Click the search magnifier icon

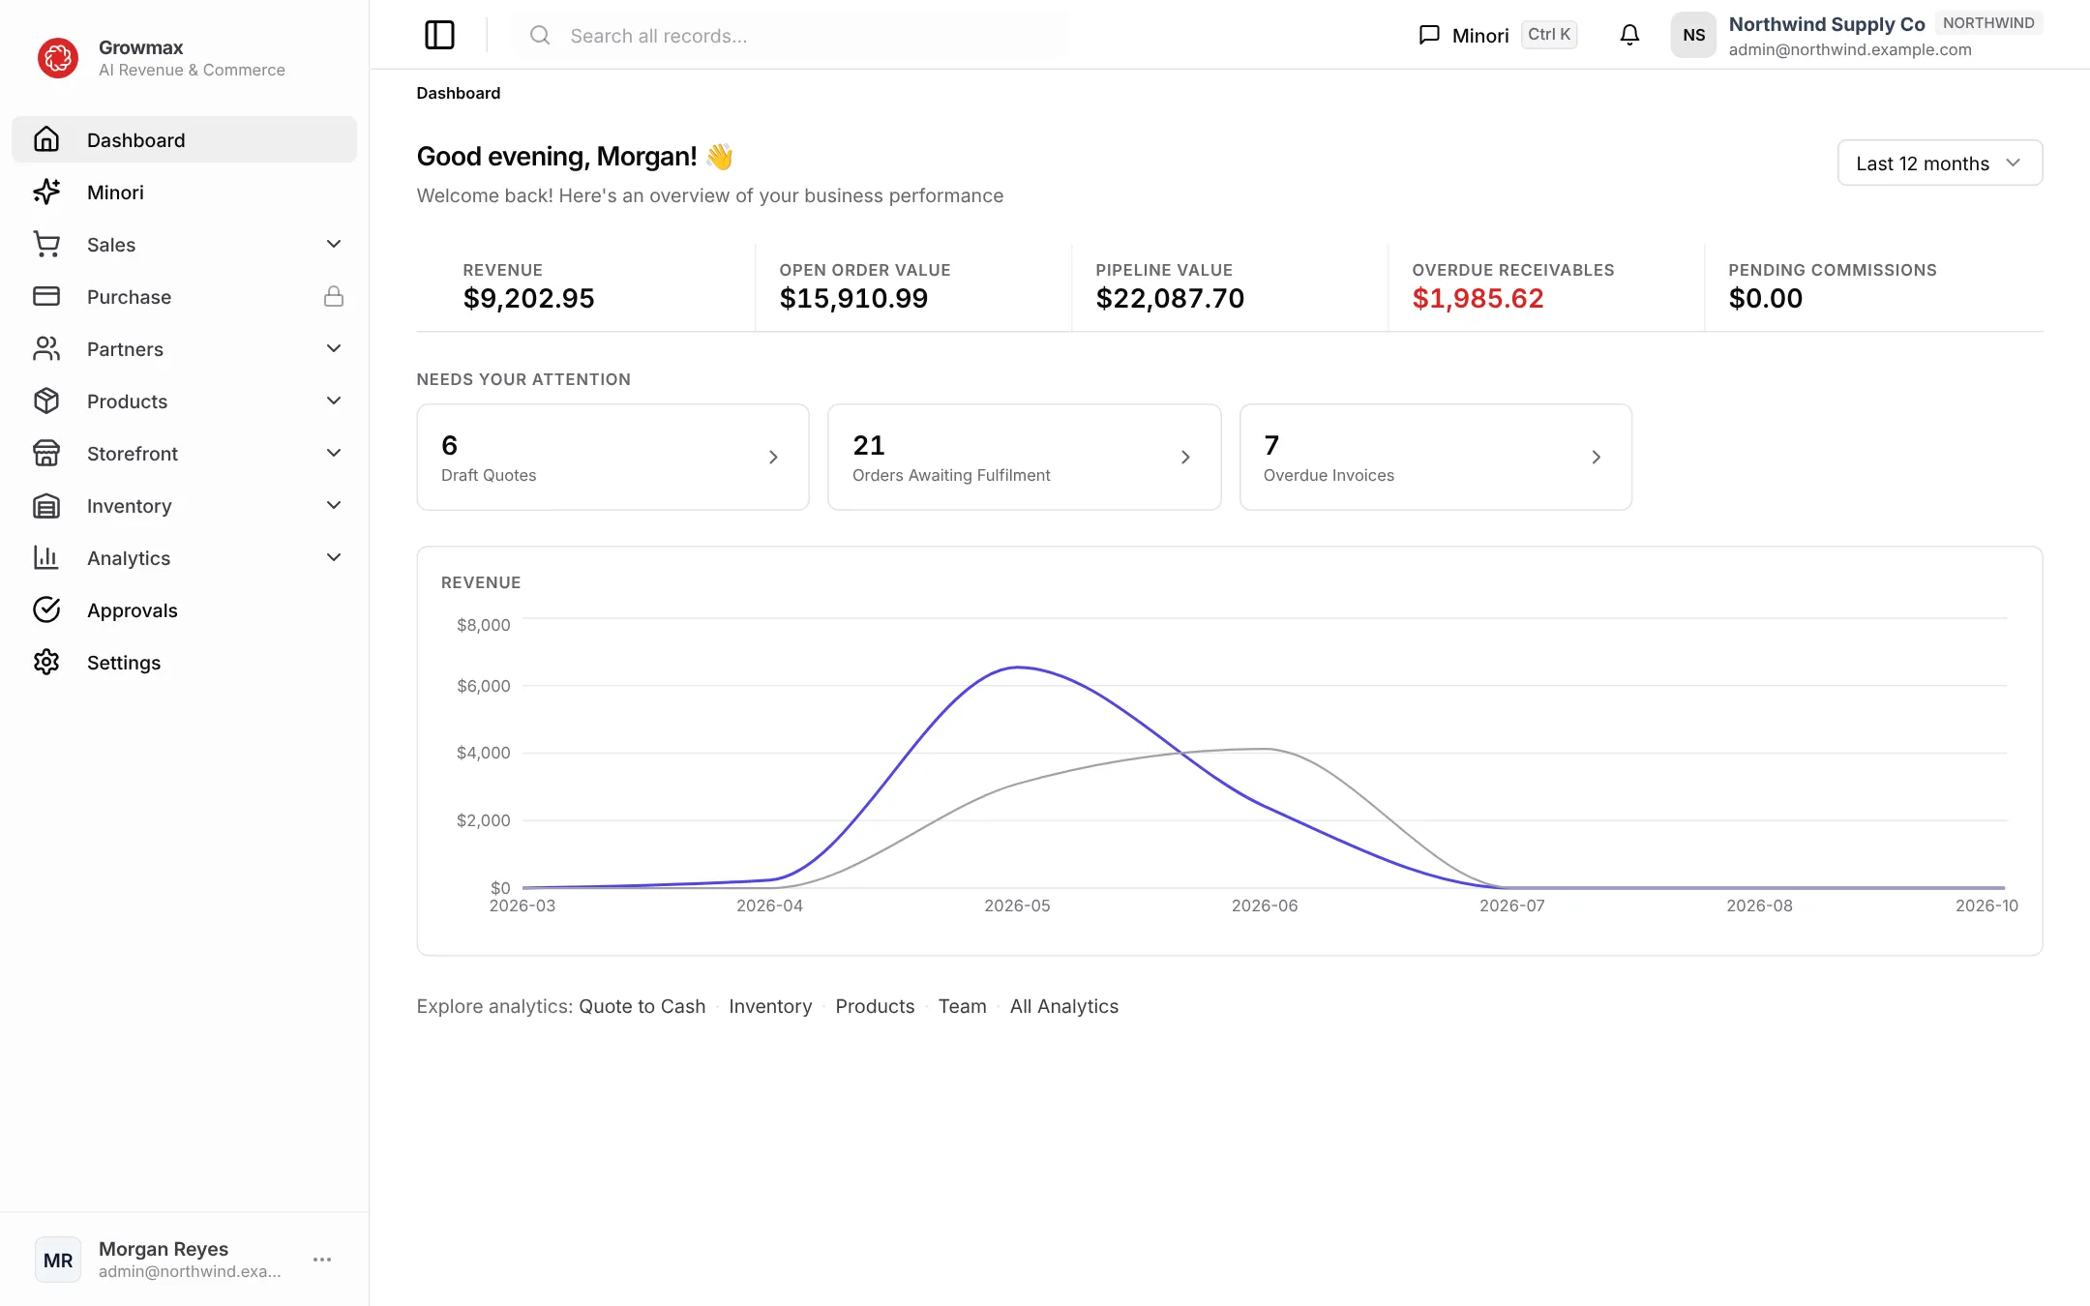point(540,36)
